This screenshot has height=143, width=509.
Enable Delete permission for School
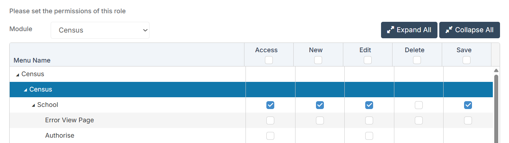[418, 105]
